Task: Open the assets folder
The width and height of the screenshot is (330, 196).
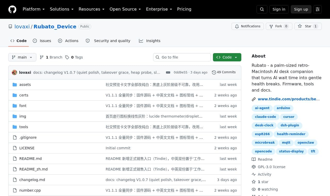Action: pos(25,85)
